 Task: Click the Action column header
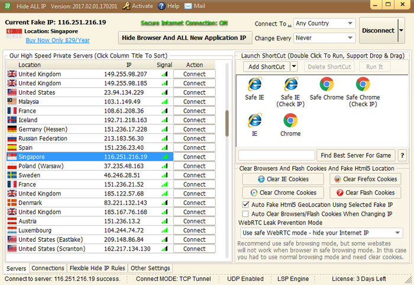(x=195, y=65)
